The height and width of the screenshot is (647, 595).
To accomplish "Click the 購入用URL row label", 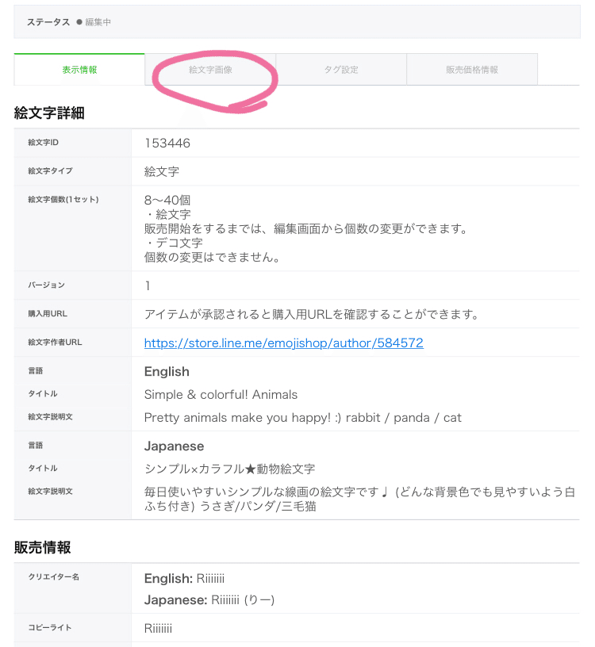I will coord(48,314).
